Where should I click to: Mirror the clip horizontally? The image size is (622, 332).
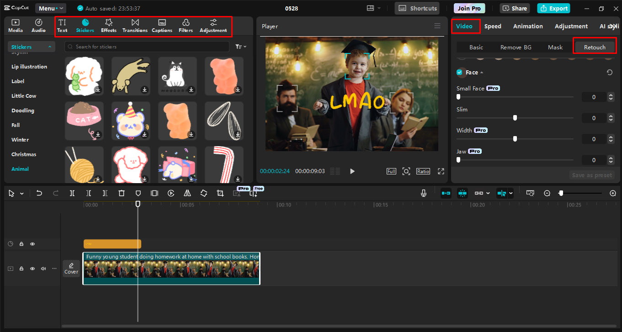187,193
